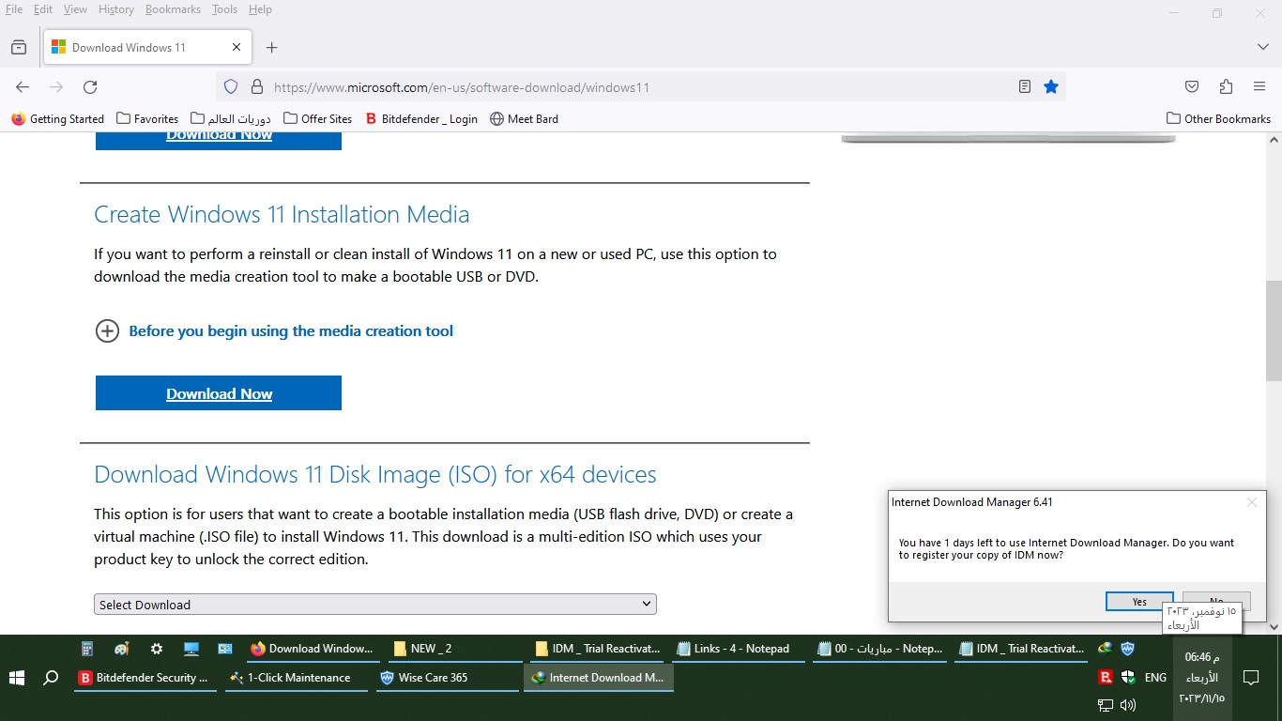
Task: Switch to Download Windows Firefox taskbar button
Action: pyautogui.click(x=312, y=649)
